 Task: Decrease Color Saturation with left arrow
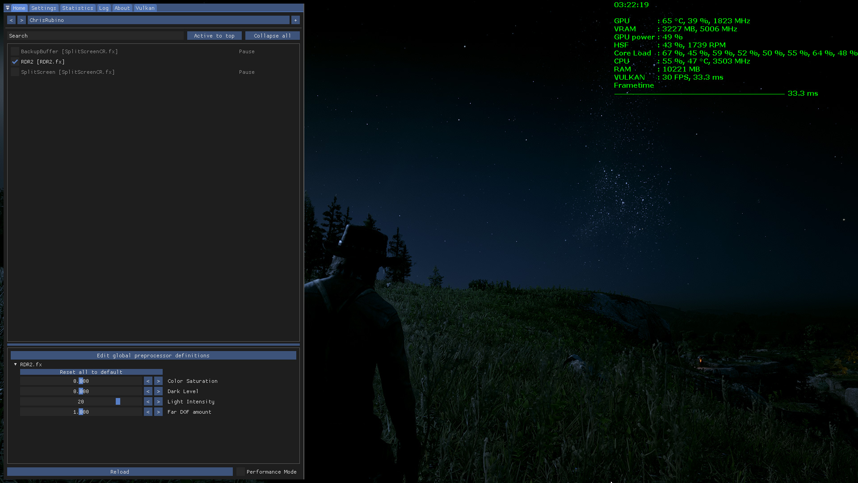(x=148, y=381)
